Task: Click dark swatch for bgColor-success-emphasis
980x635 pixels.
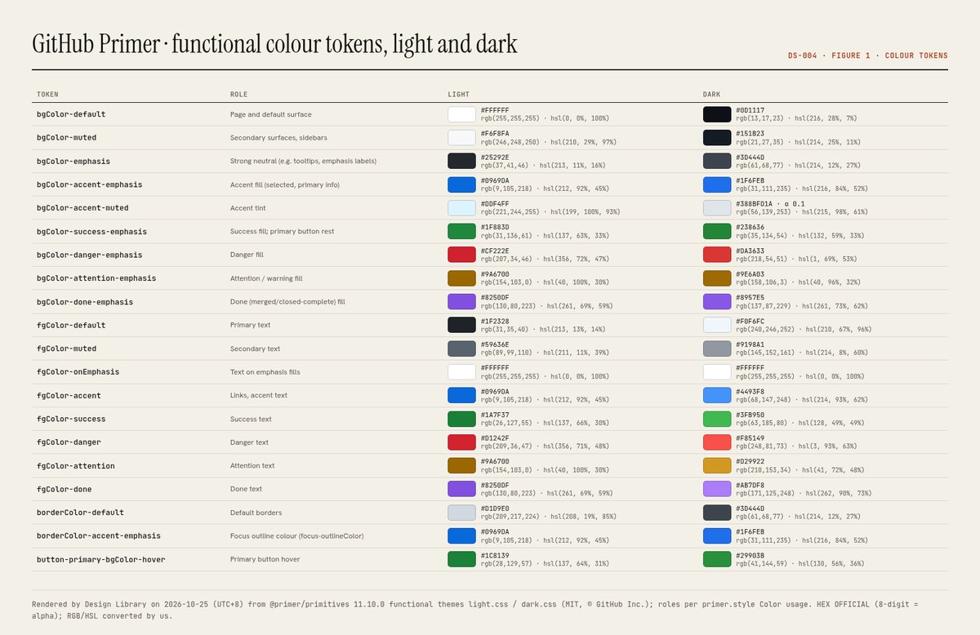Action: click(717, 231)
